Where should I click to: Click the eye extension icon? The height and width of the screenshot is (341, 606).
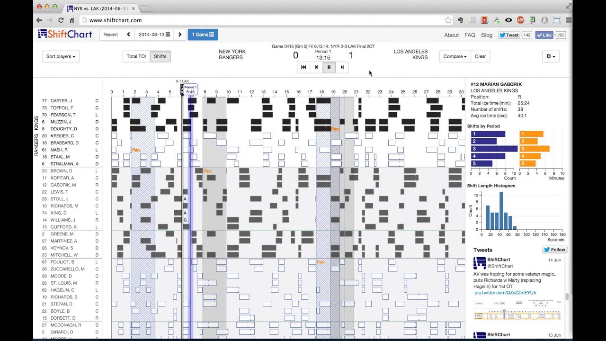coord(508,20)
